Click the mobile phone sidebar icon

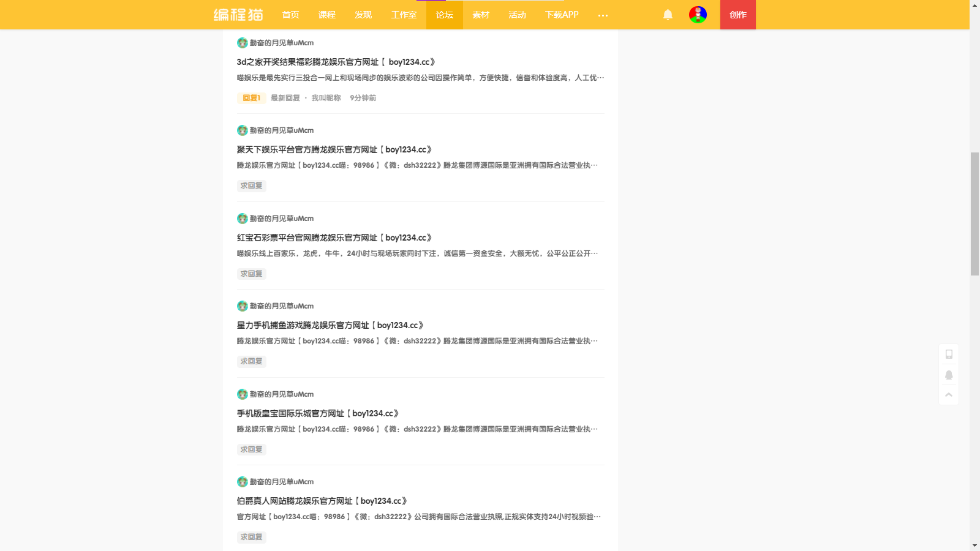(x=949, y=354)
